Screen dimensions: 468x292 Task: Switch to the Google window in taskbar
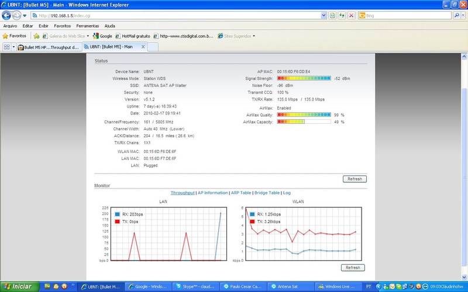click(x=148, y=287)
